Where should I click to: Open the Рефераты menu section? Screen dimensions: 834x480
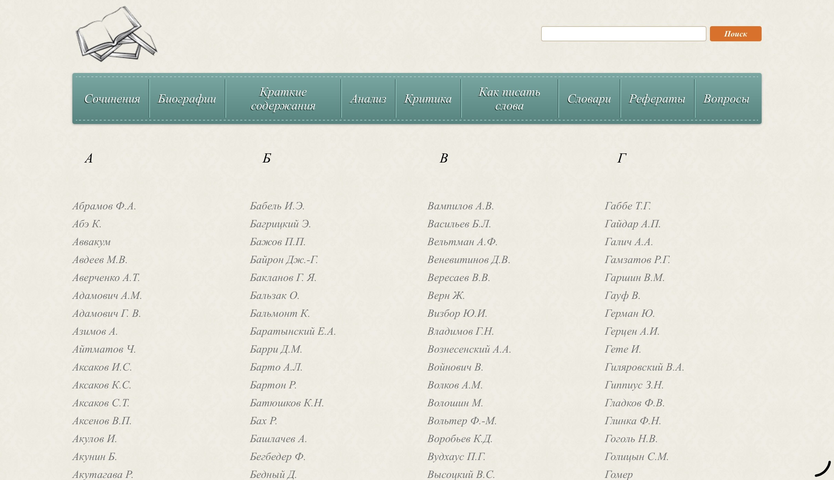pos(657,99)
